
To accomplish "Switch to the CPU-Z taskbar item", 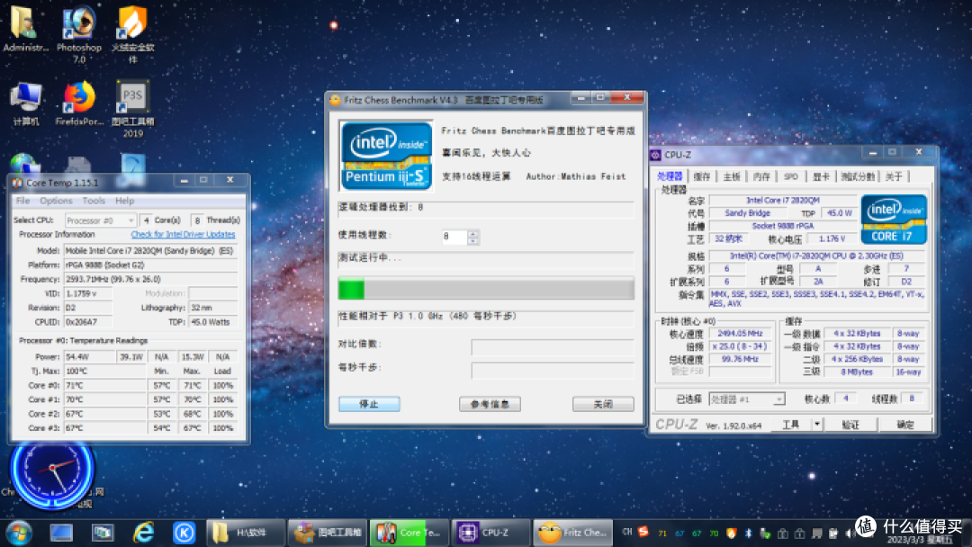I will pos(491,533).
